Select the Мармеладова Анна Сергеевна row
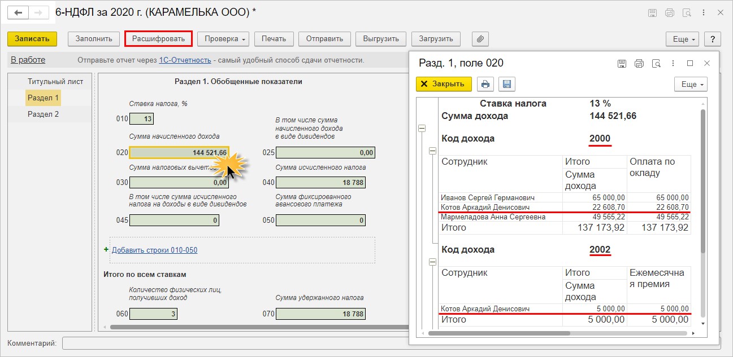The width and height of the screenshot is (733, 357). tap(565, 217)
